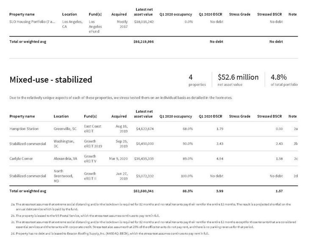
Task: Select the $52,580,341 total net asset value
Action: [x=144, y=191]
